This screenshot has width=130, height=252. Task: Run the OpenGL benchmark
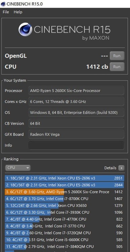(117, 56)
